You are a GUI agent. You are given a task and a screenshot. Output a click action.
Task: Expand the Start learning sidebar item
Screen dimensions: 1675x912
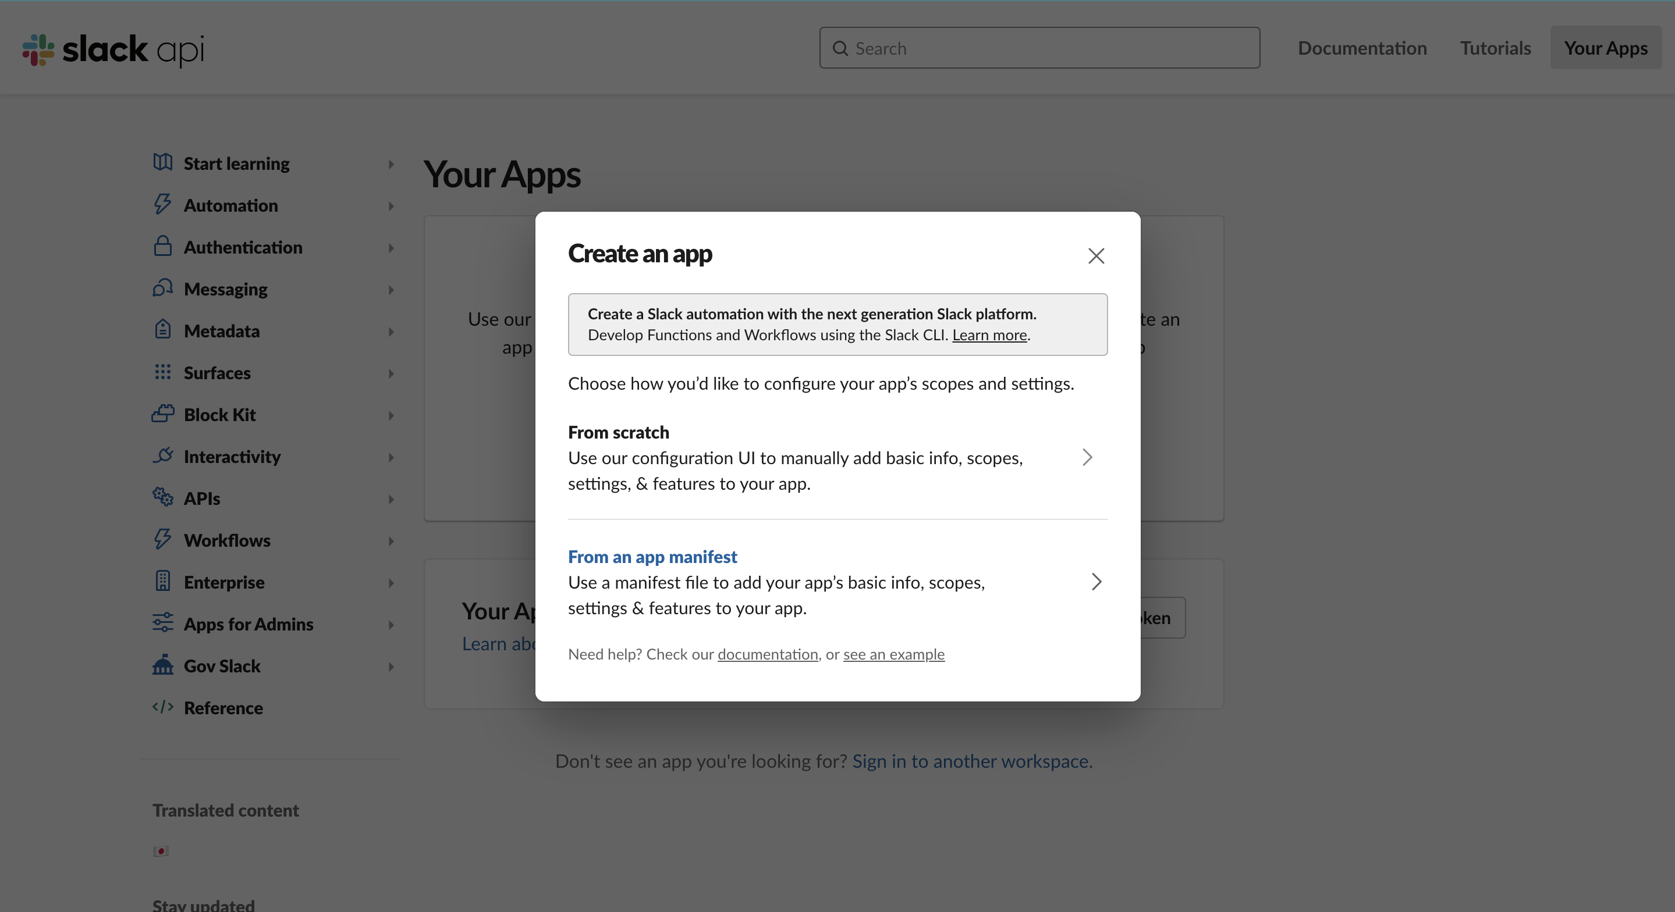point(391,163)
